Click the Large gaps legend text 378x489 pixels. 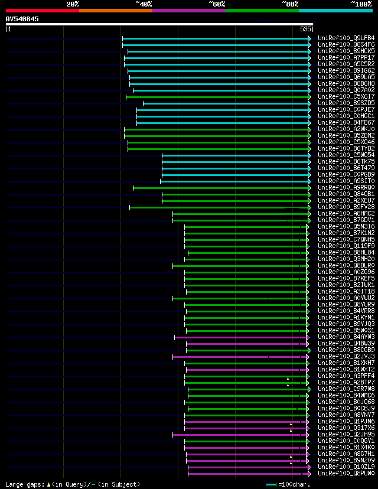point(25,484)
